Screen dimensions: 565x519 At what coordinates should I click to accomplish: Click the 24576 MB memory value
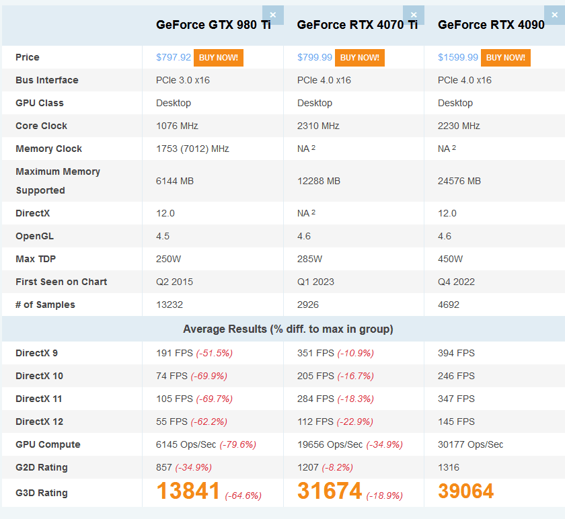[459, 181]
